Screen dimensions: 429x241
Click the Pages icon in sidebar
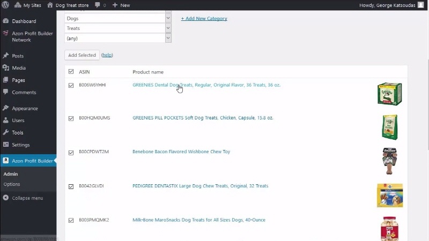[x=6, y=80]
